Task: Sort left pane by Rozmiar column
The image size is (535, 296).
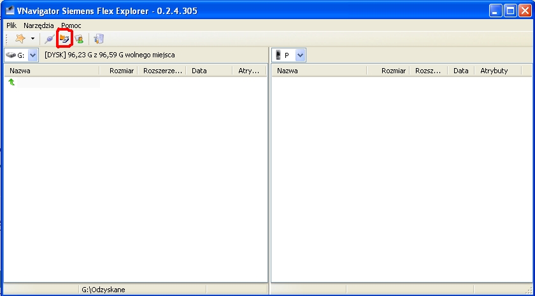Action: (118, 71)
